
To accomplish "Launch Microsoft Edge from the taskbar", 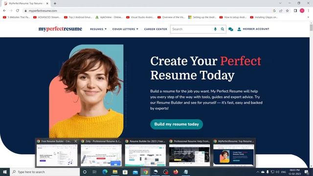I will coord(105,172).
